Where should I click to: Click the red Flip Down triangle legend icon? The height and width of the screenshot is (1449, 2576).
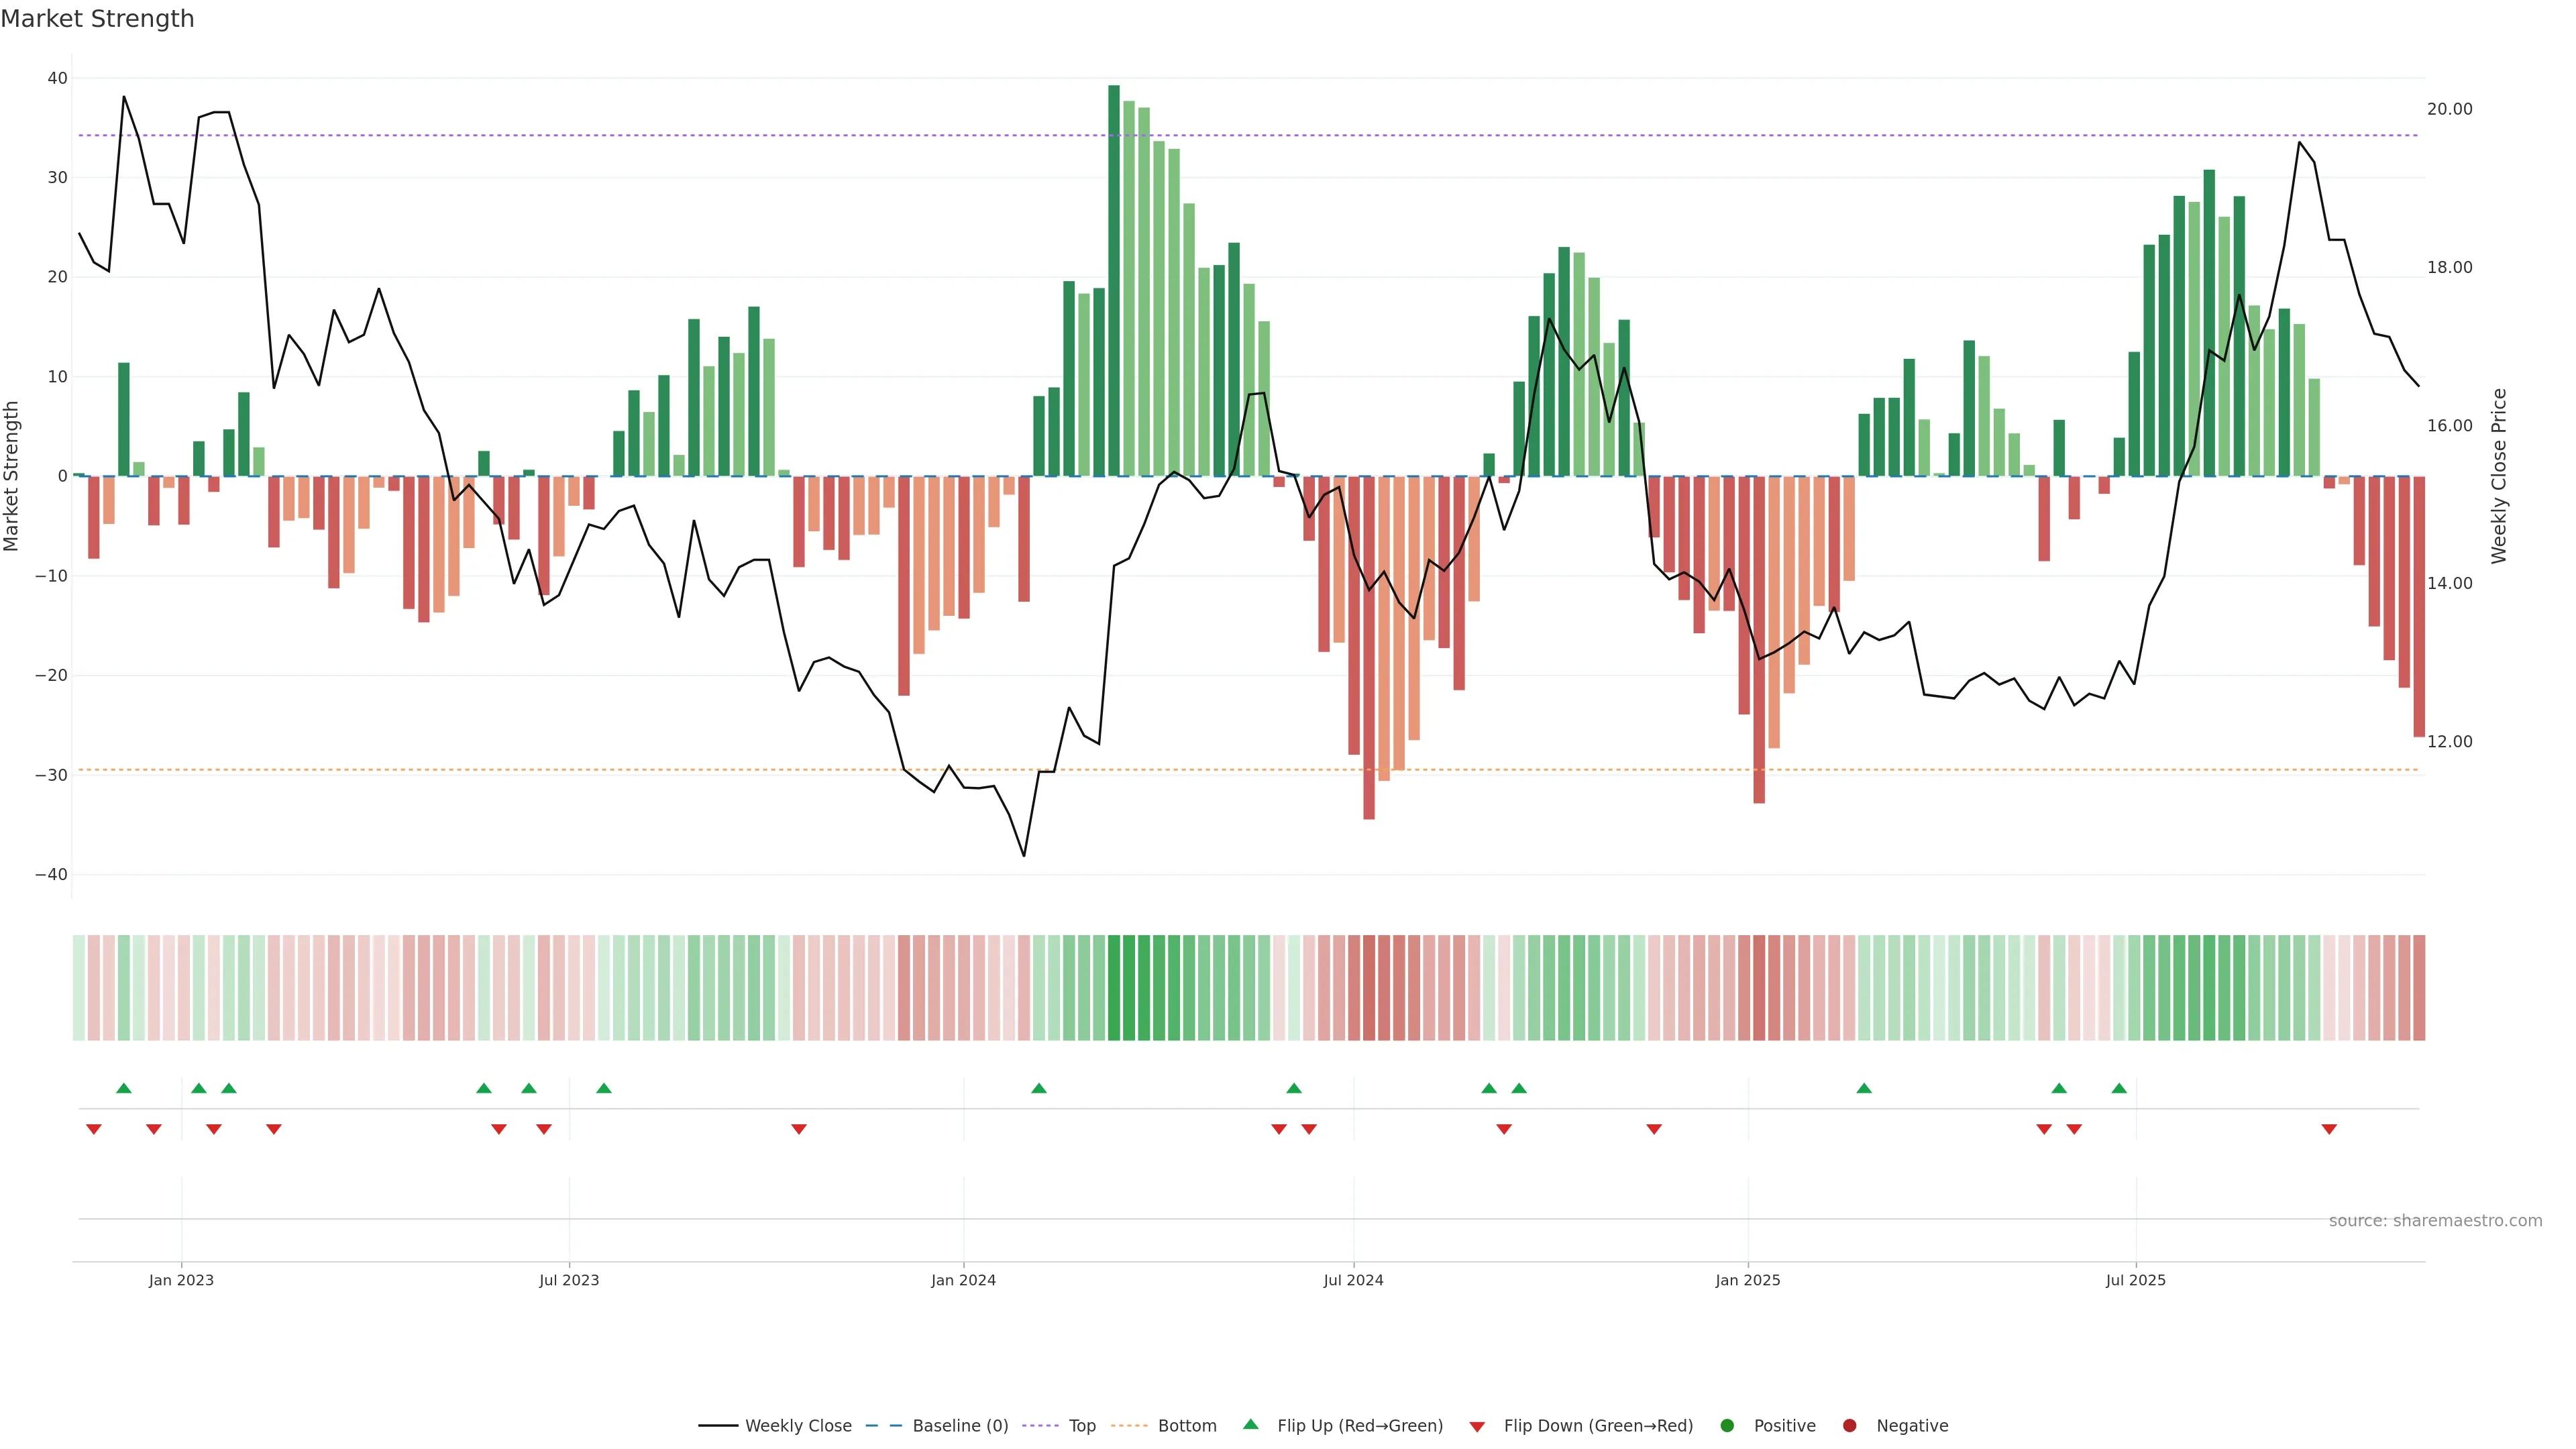tap(1477, 1426)
